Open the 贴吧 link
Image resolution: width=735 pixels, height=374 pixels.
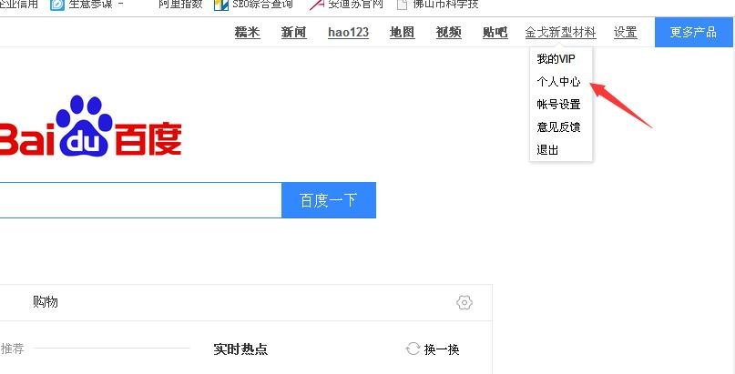pyautogui.click(x=495, y=32)
